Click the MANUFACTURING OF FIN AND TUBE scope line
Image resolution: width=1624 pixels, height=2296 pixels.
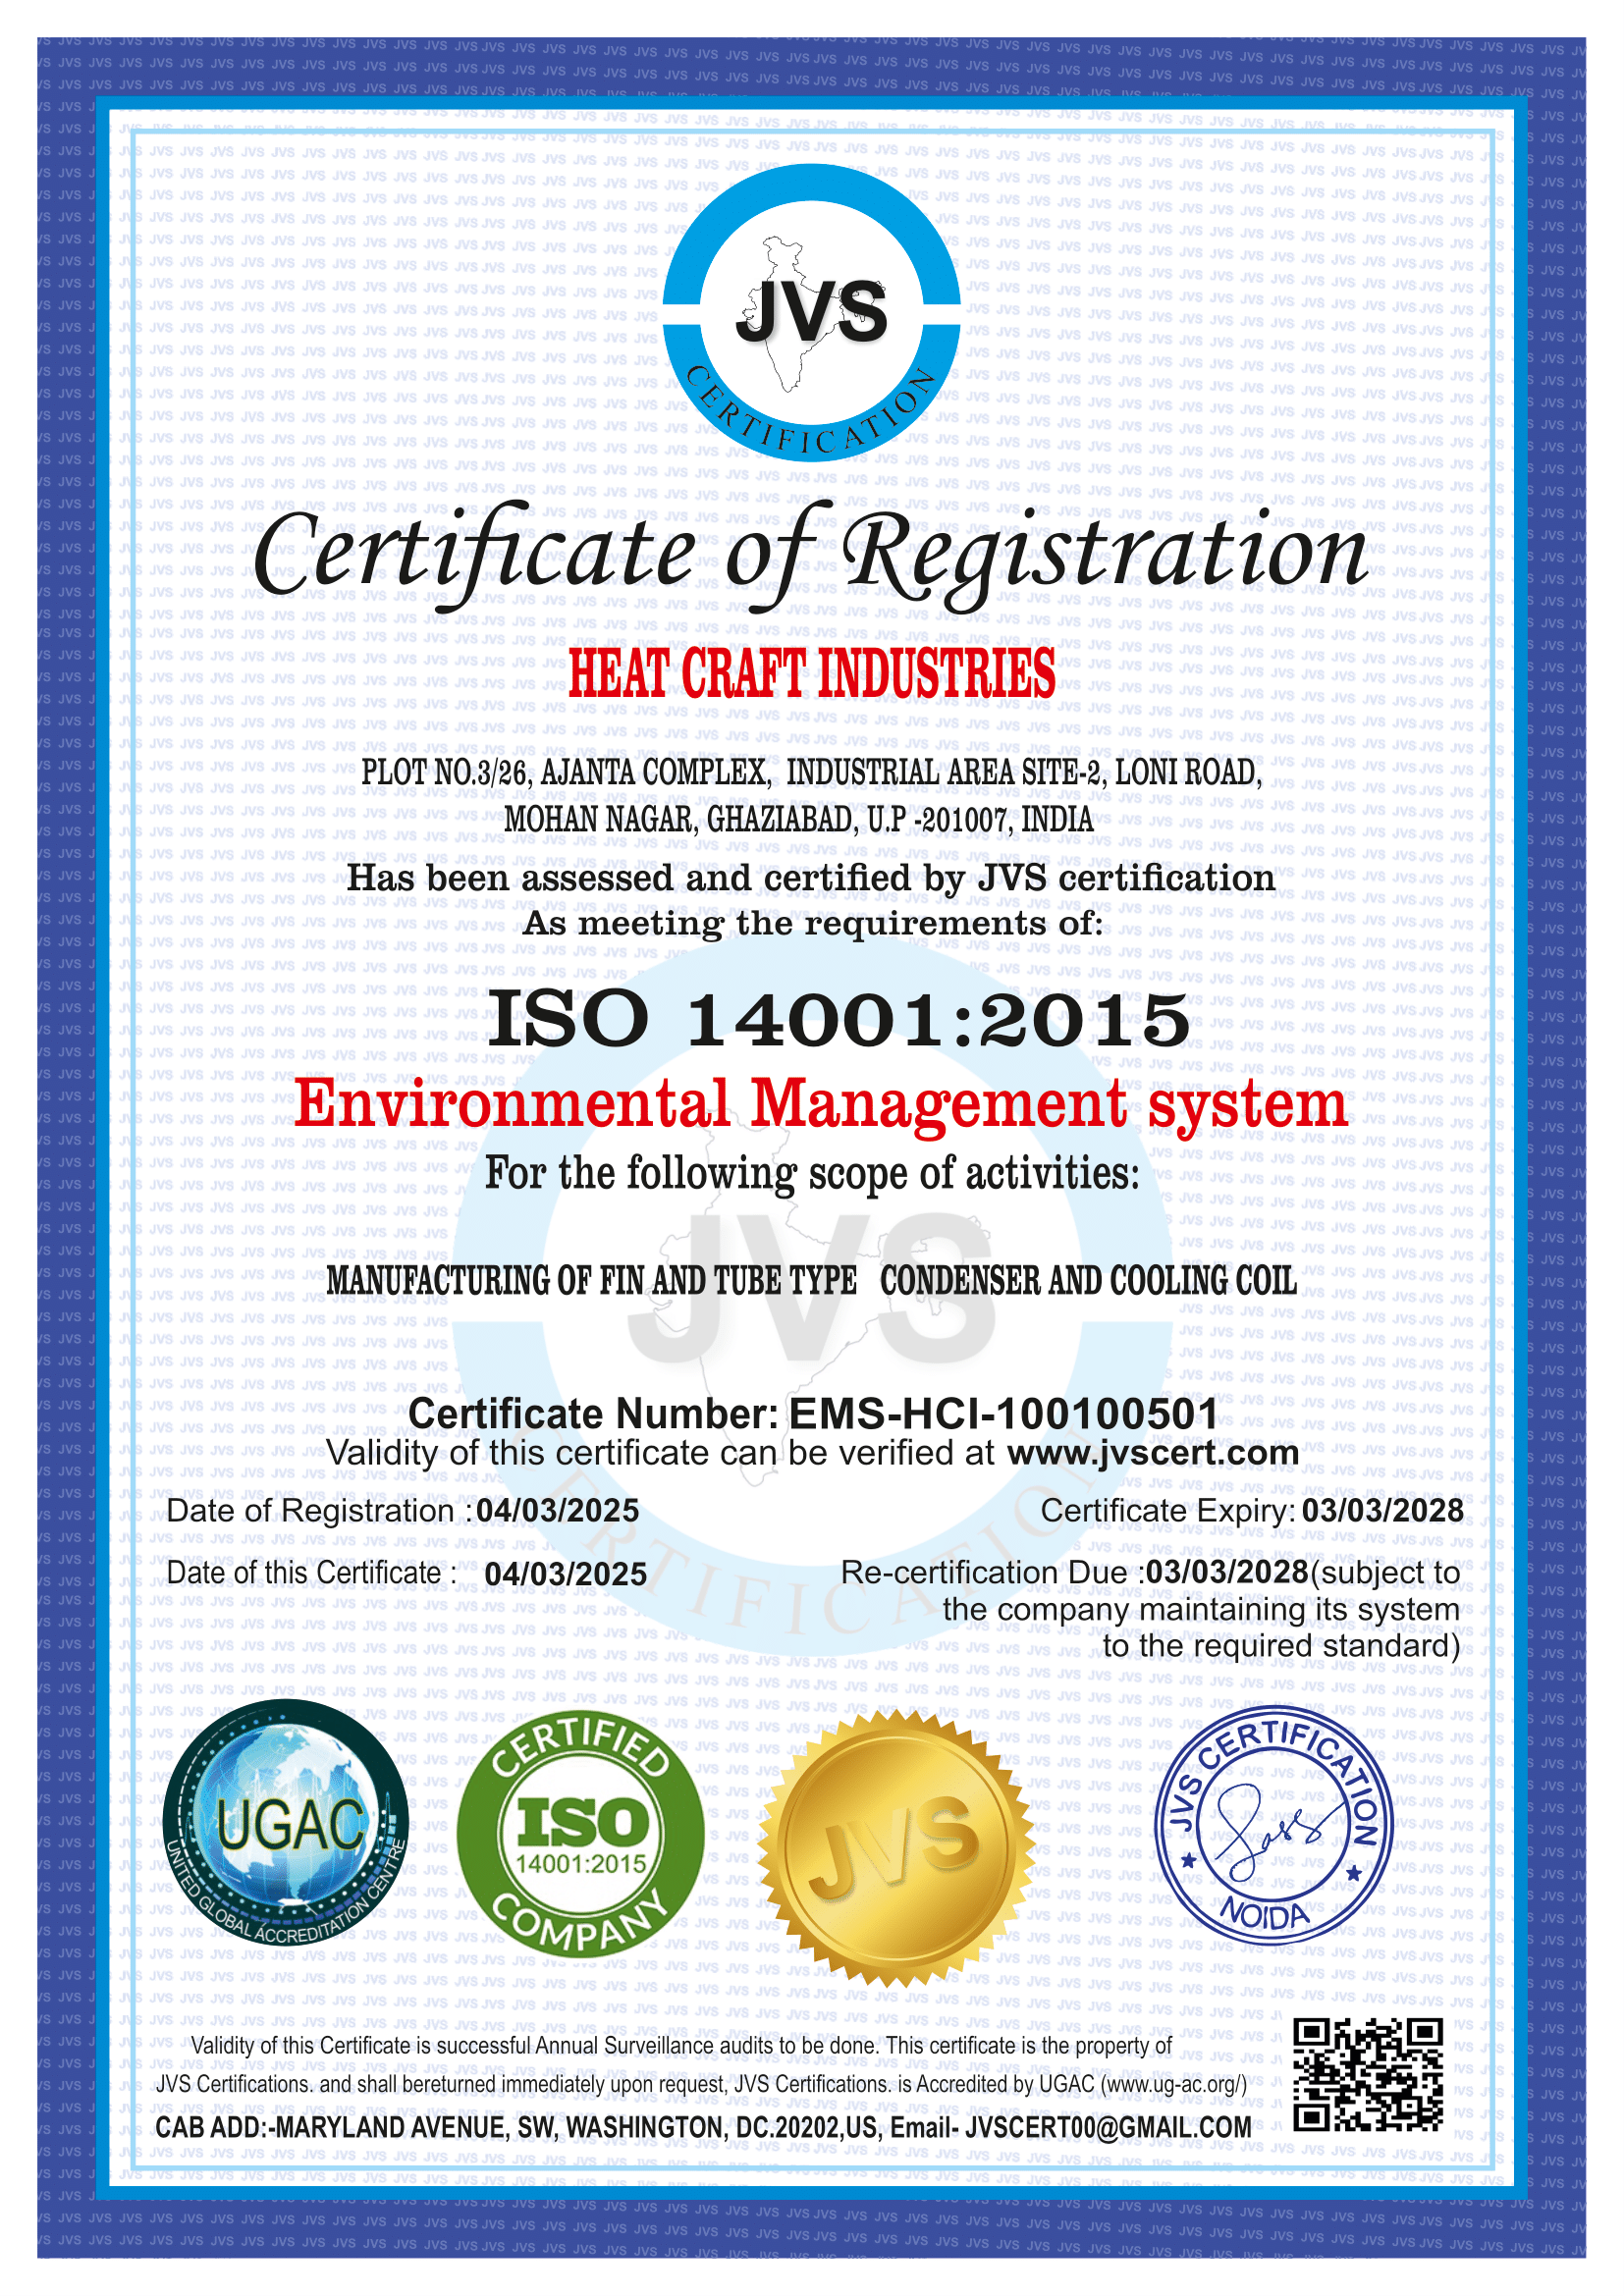click(x=812, y=1280)
